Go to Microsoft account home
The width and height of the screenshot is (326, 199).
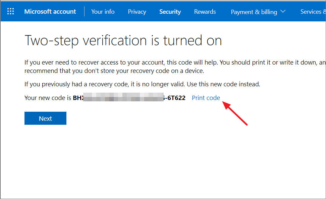(x=50, y=11)
